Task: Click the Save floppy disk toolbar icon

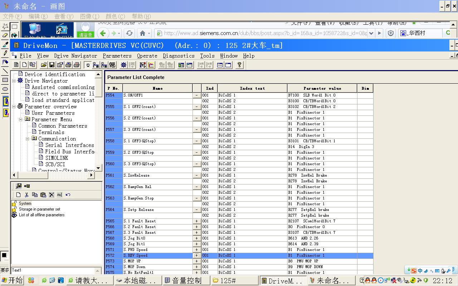Action: point(52,65)
